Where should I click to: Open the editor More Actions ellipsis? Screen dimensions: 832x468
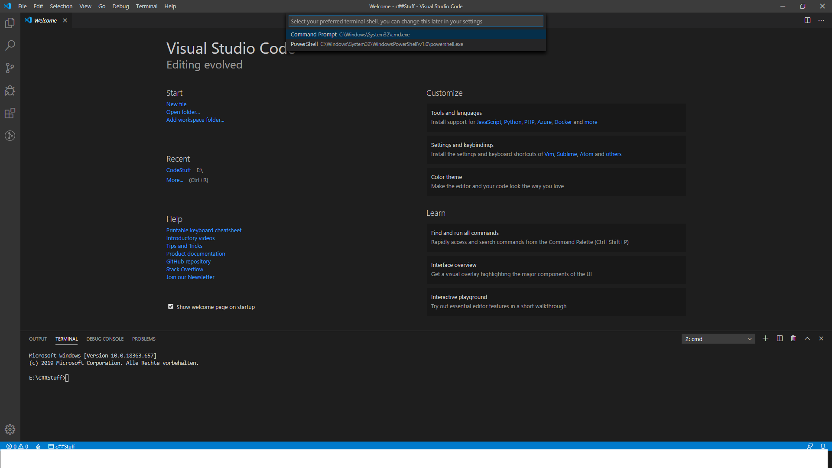point(821,20)
